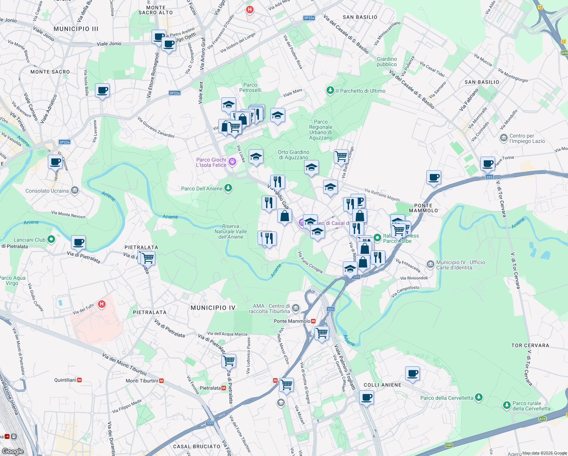The height and width of the screenshot is (456, 568).
Task: Select the coffee marker near Lanciani Club
Action: [78, 242]
